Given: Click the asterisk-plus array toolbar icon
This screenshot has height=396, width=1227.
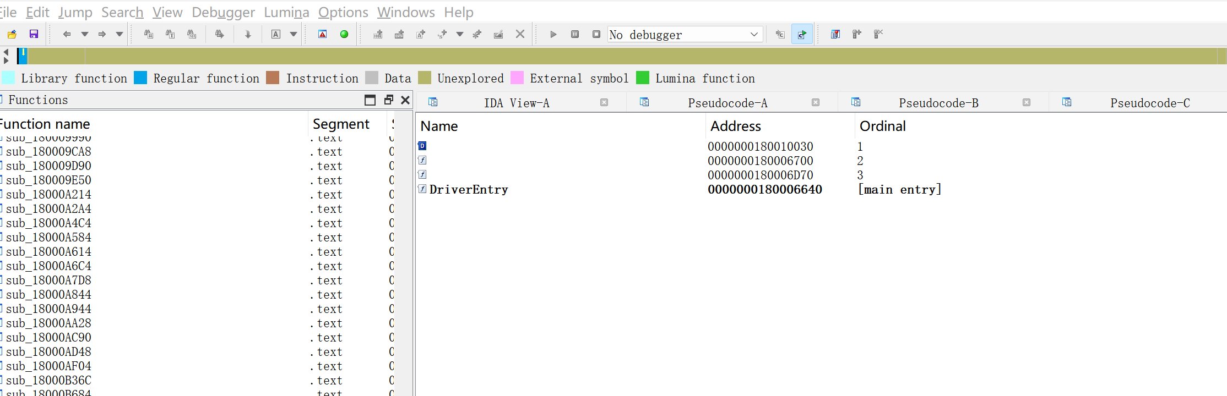Looking at the screenshot, I should tap(477, 34).
